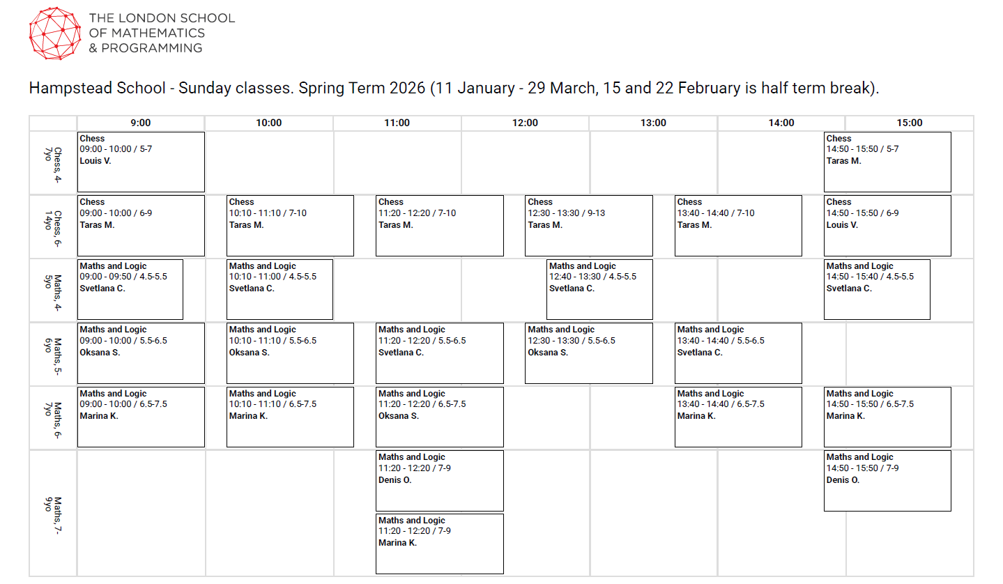Screen dimensions: 1003x584
Task: Open the 12:30 Chess class for ages 9-13
Action: click(x=588, y=225)
